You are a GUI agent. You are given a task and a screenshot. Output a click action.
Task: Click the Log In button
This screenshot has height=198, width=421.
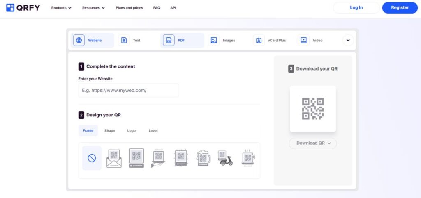[x=356, y=8]
